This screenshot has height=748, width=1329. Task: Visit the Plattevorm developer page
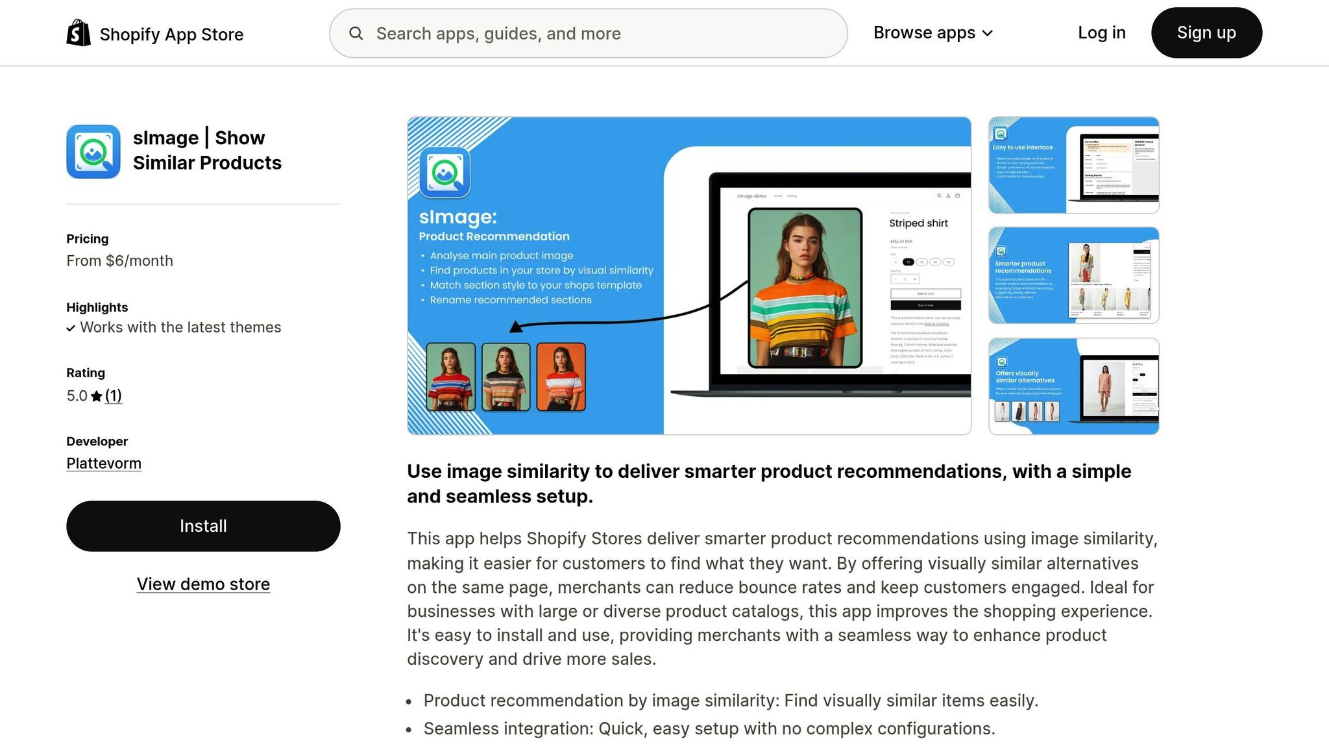click(104, 464)
